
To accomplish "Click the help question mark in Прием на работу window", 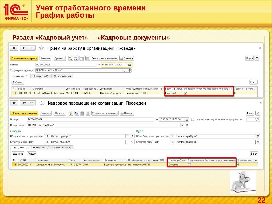I will (x=257, y=59).
